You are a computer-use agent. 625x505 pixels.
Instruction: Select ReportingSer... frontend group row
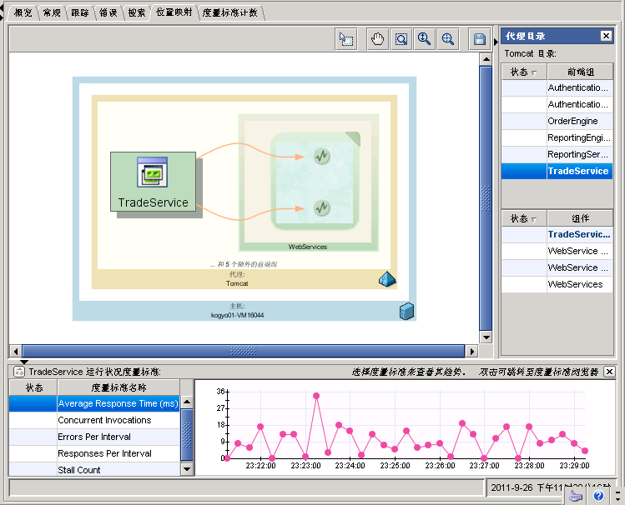557,154
